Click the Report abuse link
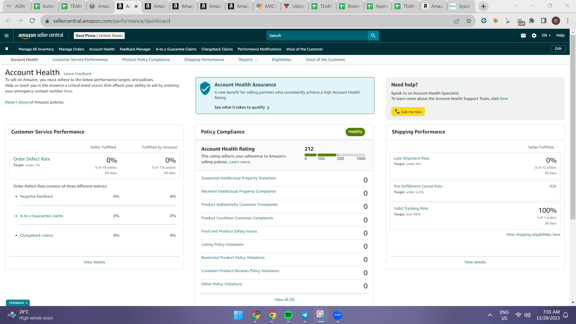The width and height of the screenshot is (576, 324). [17, 102]
